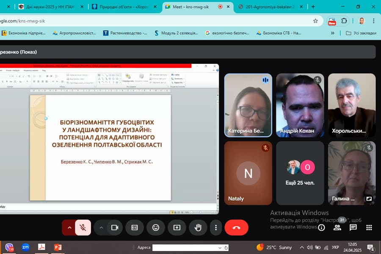Screen dimensions: 381x254
Task: Click the extension icon labeled New
Action: (331, 21)
